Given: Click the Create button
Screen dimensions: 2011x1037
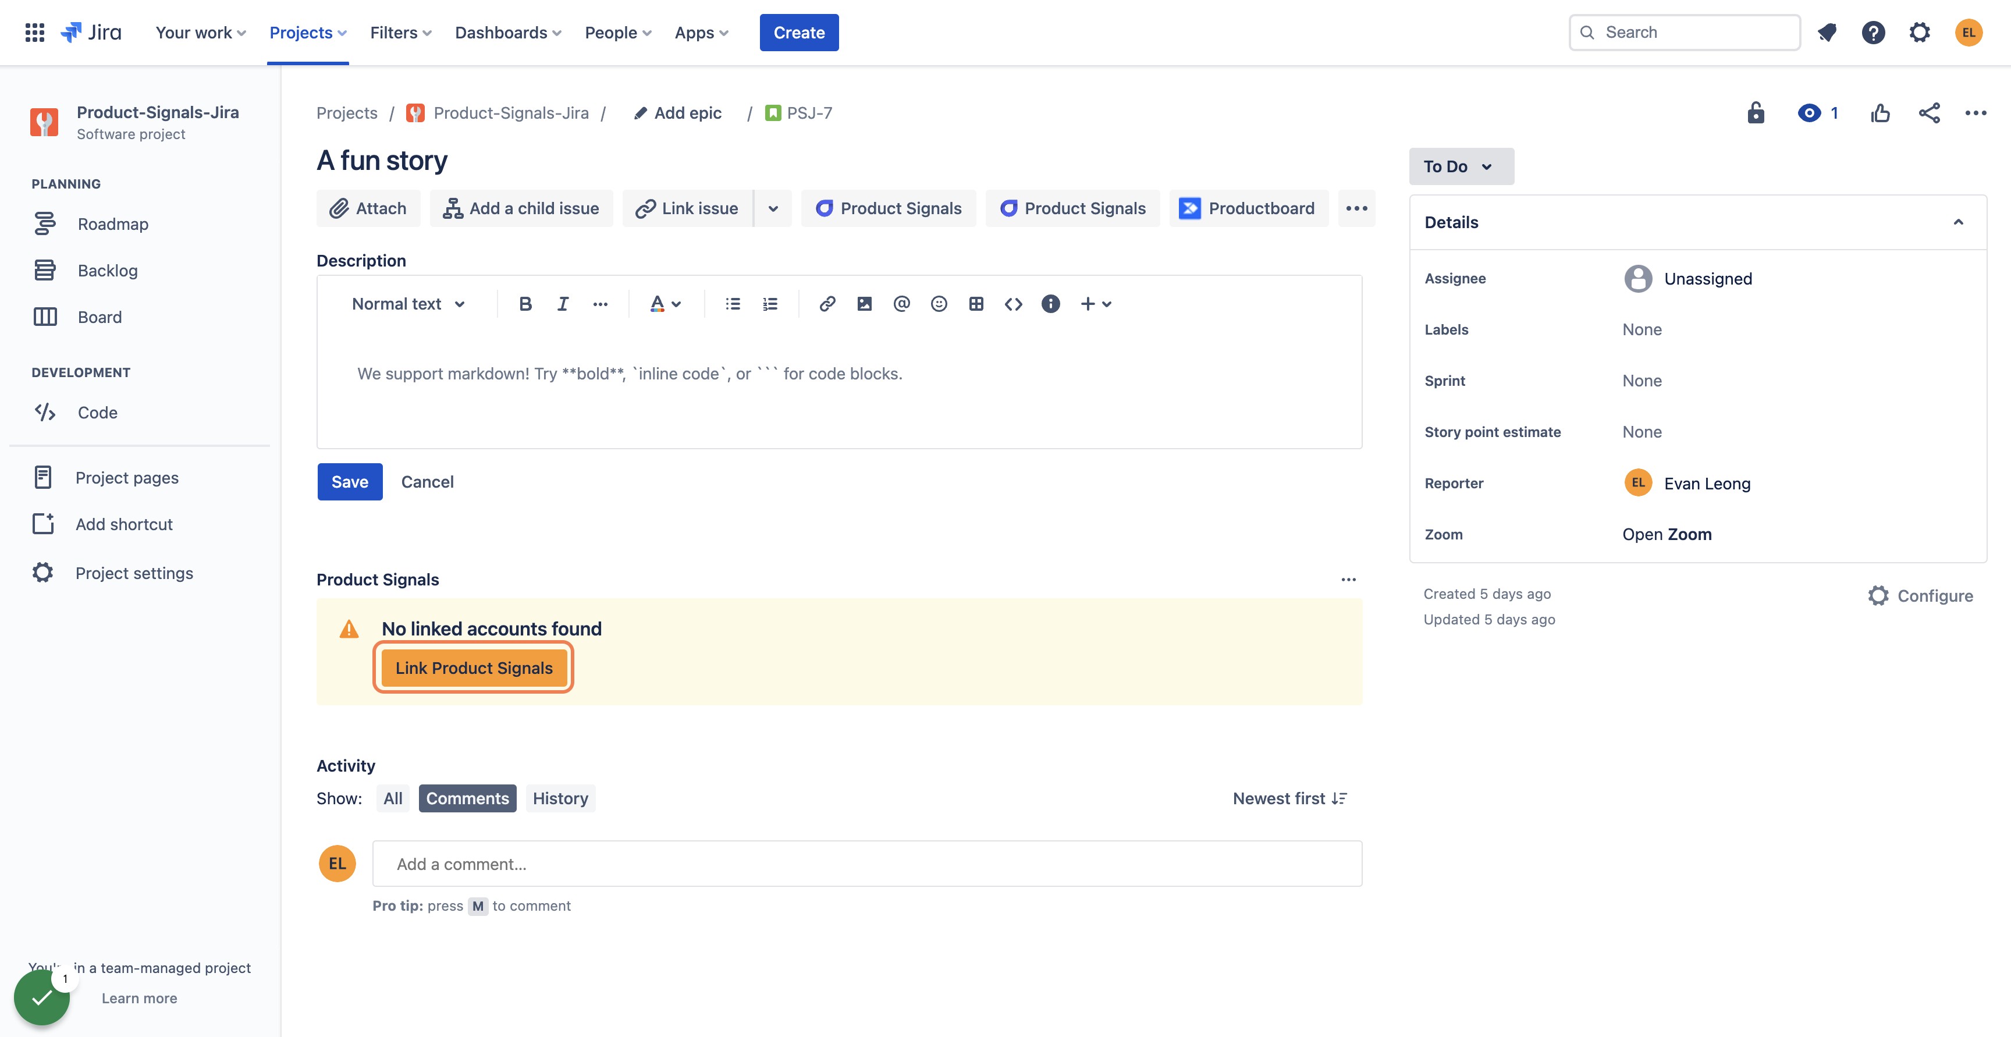Looking at the screenshot, I should click(798, 32).
